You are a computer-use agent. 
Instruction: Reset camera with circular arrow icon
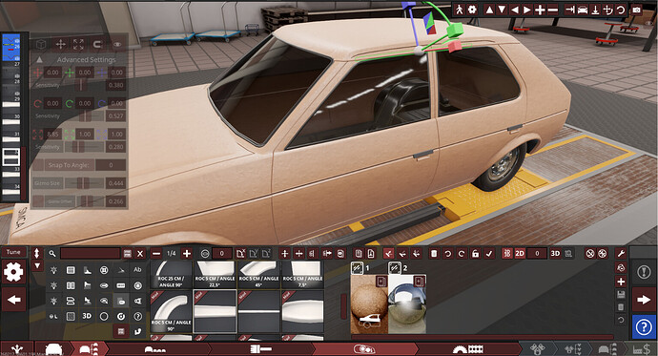pyautogui.click(x=621, y=10)
